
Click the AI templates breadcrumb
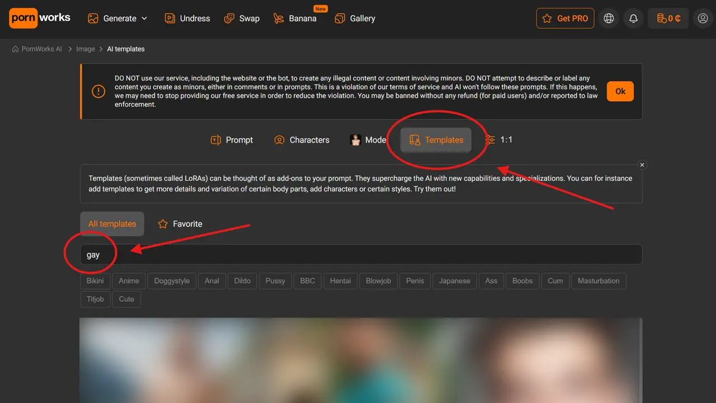pyautogui.click(x=126, y=49)
